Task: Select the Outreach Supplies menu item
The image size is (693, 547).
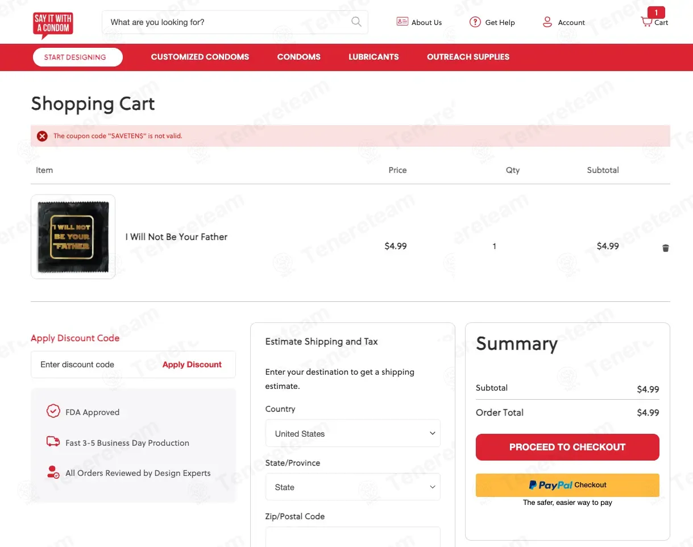Action: (x=468, y=57)
